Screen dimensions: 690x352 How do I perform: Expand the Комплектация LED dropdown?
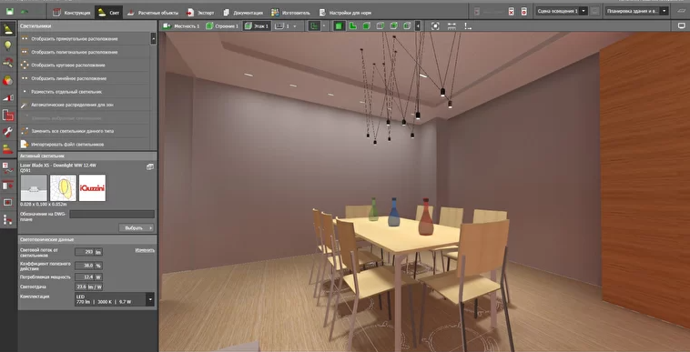150,299
